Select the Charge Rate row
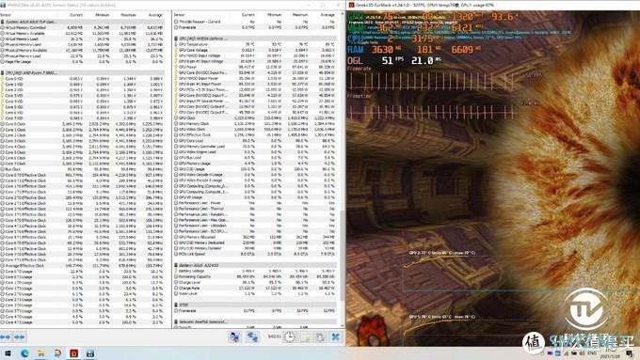Viewport: 640px width, 360px height. [x=255, y=288]
